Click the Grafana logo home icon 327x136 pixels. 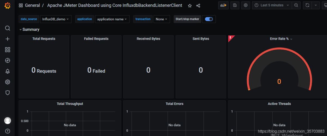[x=7, y=5]
